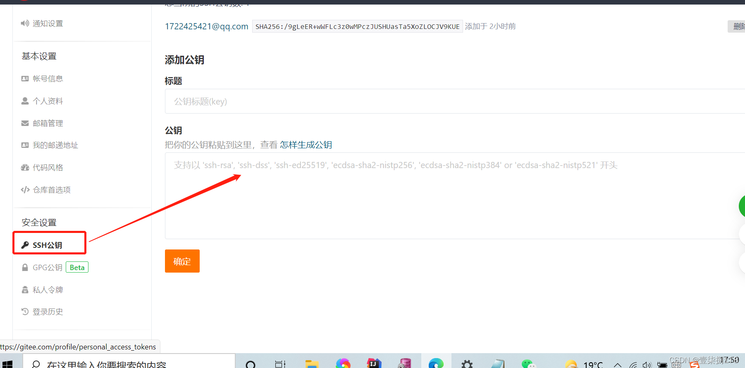Click inside the 公钥 paste text area
The height and width of the screenshot is (368, 745).
click(x=455, y=196)
